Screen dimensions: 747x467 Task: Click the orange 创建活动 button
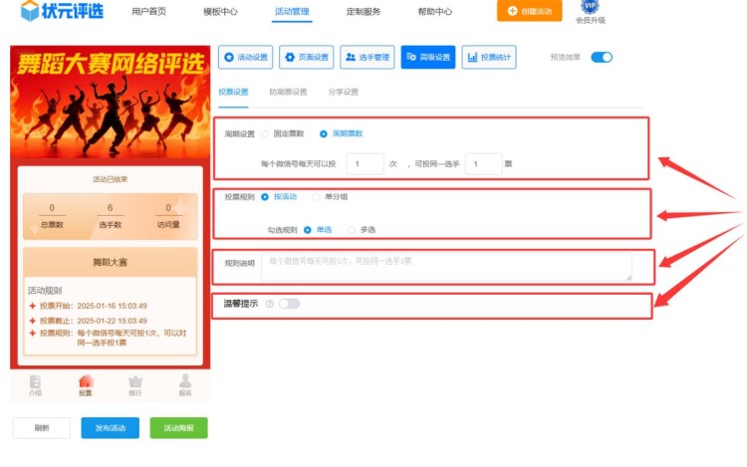tap(529, 11)
